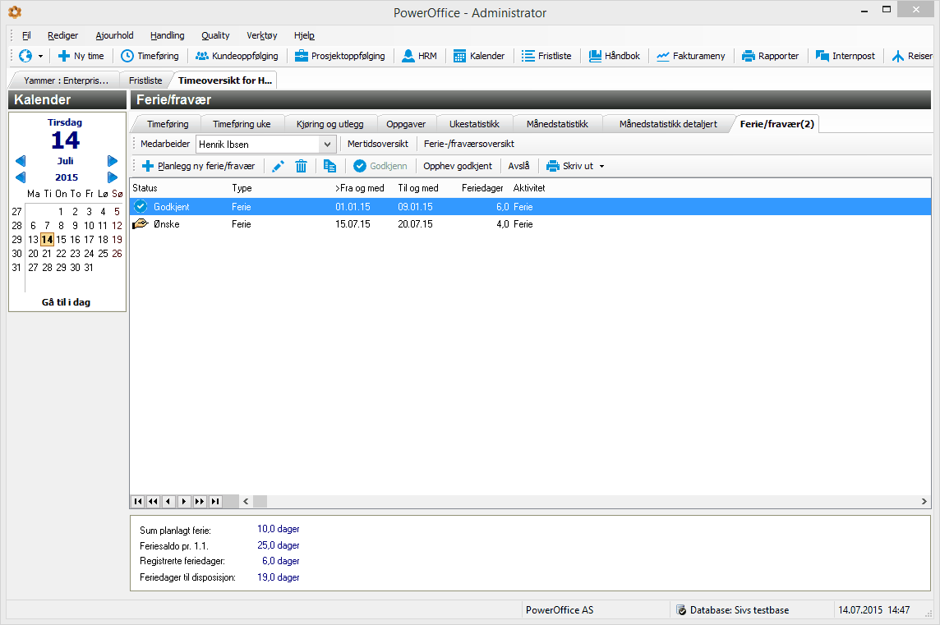
Task: Open Ferie-/fraværsoversikt view
Action: 469,144
